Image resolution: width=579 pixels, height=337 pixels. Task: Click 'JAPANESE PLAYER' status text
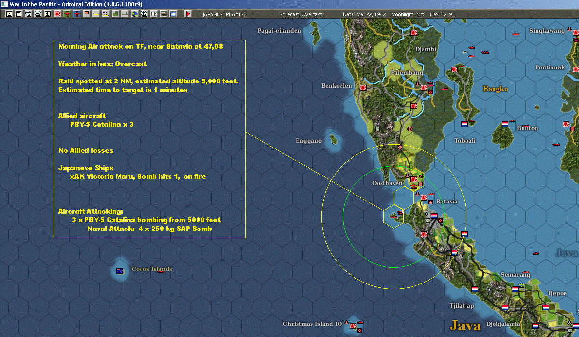click(224, 14)
